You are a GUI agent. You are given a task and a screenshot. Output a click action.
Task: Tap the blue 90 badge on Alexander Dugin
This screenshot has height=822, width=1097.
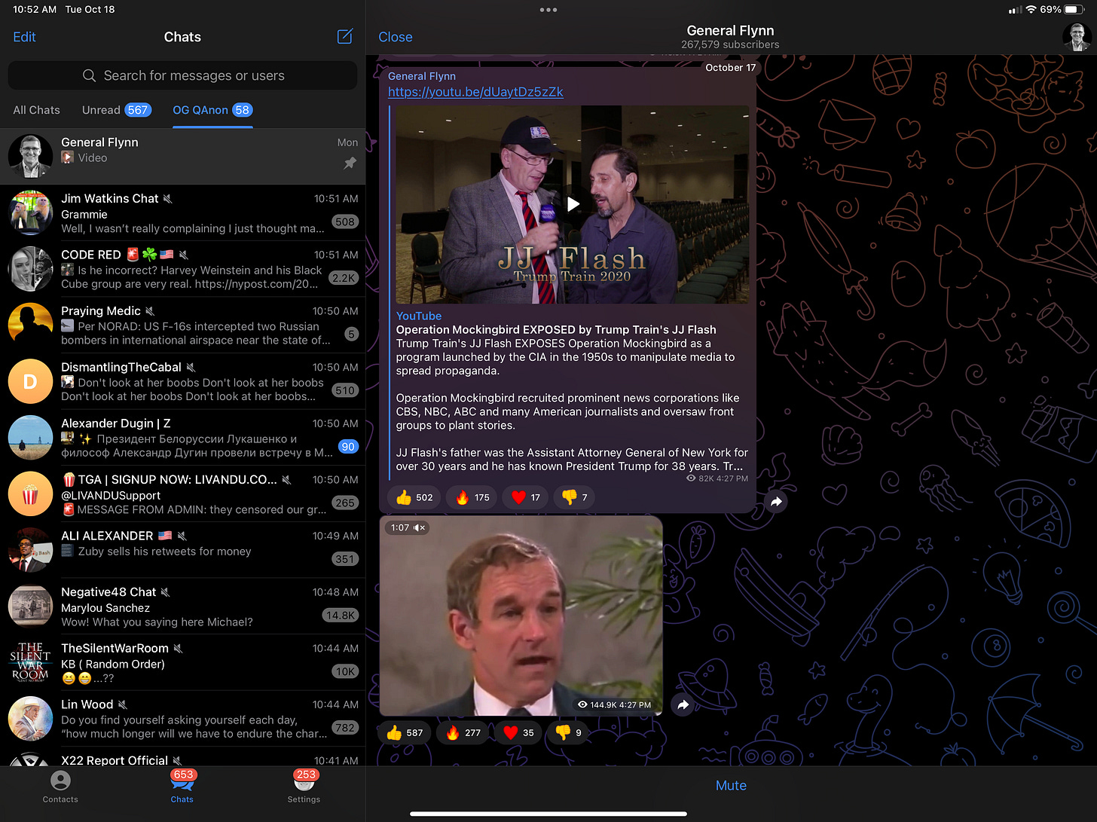click(348, 446)
